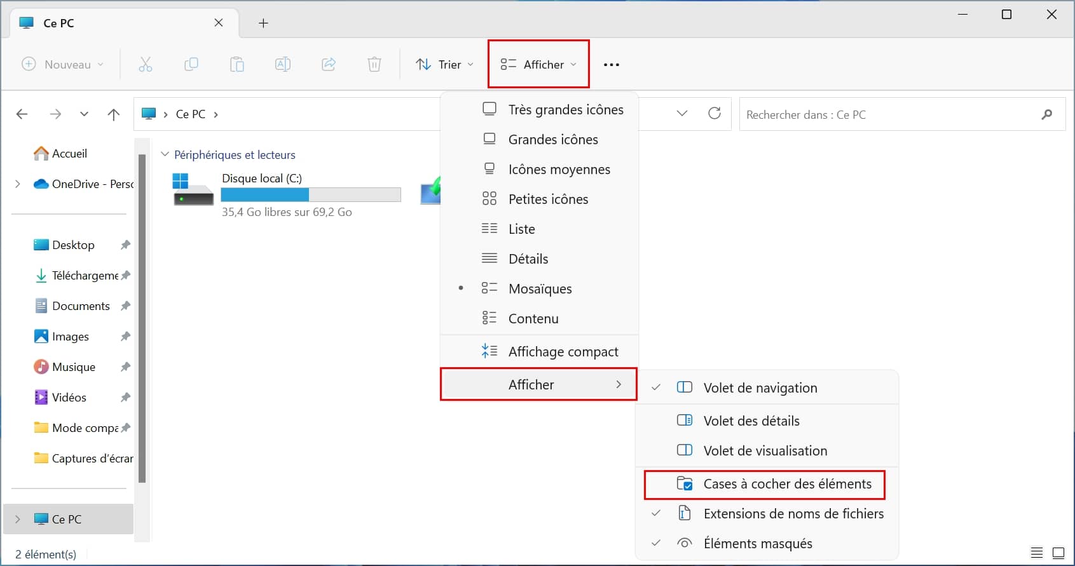Choose Très grandes icônes view
This screenshot has width=1075, height=566.
point(565,109)
